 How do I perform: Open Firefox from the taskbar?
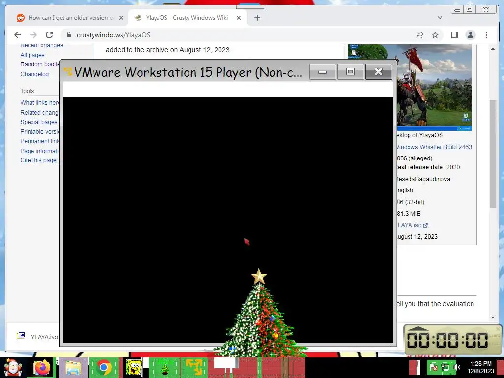[x=42, y=367]
